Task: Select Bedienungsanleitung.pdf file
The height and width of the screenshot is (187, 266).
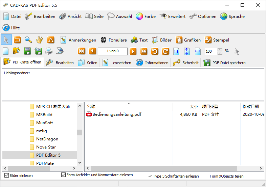Action: click(x=114, y=114)
